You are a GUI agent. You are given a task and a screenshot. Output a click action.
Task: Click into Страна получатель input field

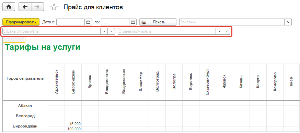(167, 31)
